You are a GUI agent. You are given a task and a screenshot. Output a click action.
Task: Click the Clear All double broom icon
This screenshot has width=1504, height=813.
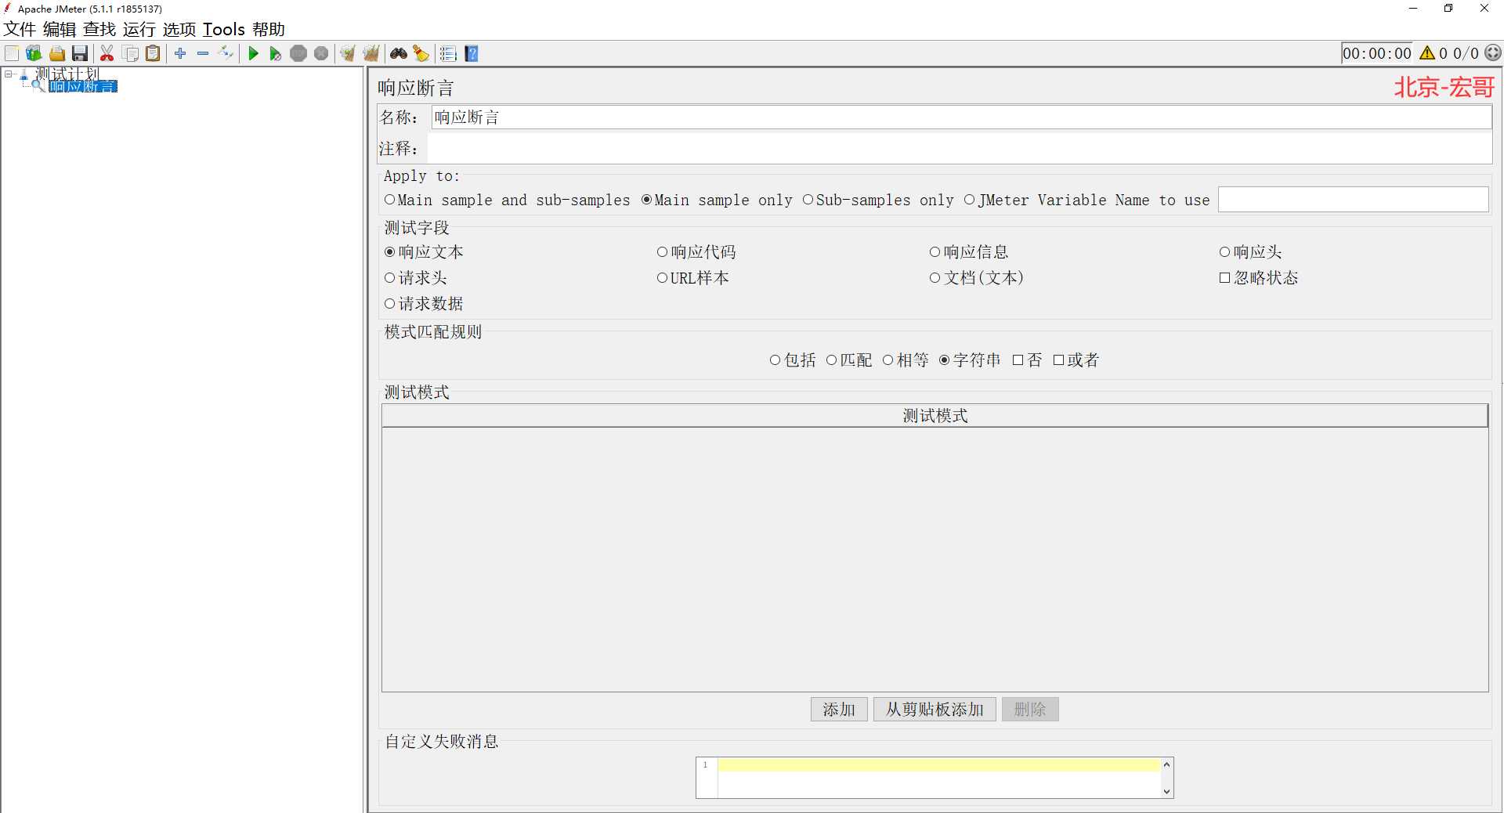[x=371, y=53]
